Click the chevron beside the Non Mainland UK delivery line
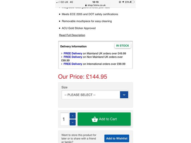This screenshot has height=143, width=191. (x=61, y=57)
